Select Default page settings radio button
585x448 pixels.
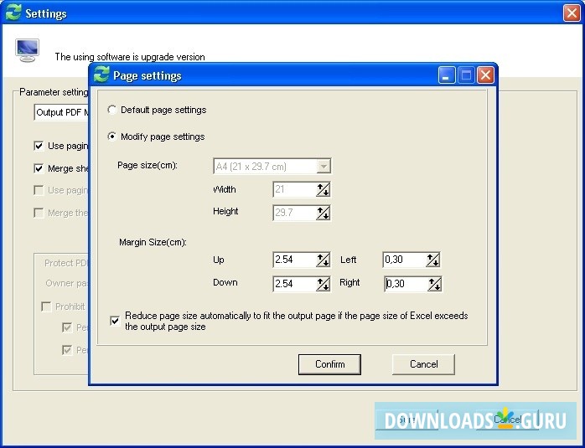pos(112,110)
